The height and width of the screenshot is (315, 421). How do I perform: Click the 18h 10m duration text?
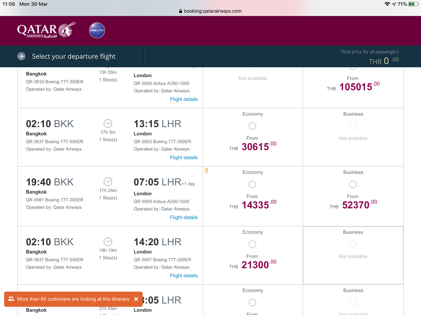pos(108,250)
